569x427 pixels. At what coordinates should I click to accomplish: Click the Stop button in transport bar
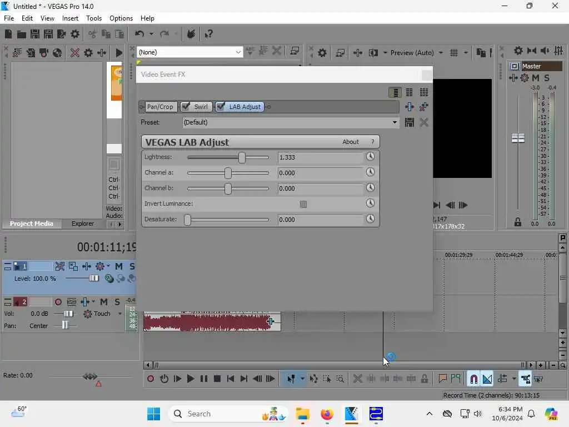[x=217, y=379]
